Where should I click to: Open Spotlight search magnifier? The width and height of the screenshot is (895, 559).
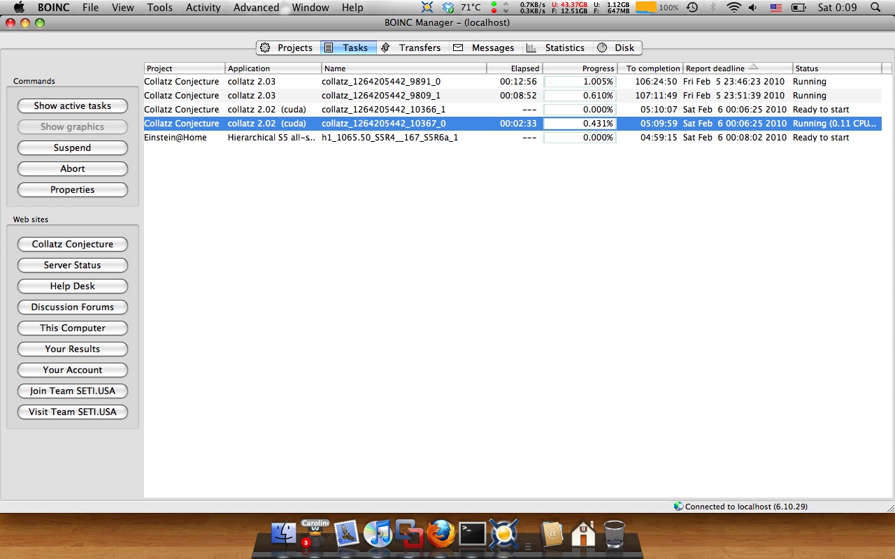[x=875, y=8]
